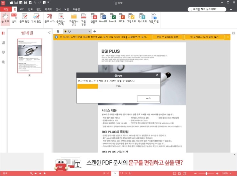Close the 2_1 document tab

pyautogui.click(x=89, y=31)
